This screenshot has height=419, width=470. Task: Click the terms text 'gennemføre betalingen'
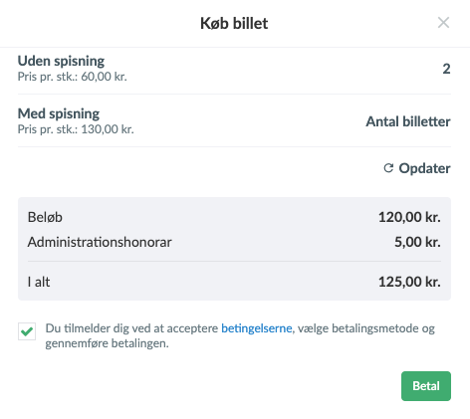tap(107, 343)
